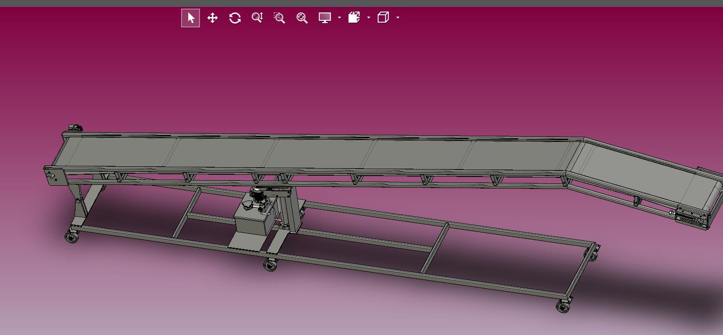Open the monitor display settings dropdown arrow
The width and height of the screenshot is (723, 335).
pyautogui.click(x=339, y=18)
